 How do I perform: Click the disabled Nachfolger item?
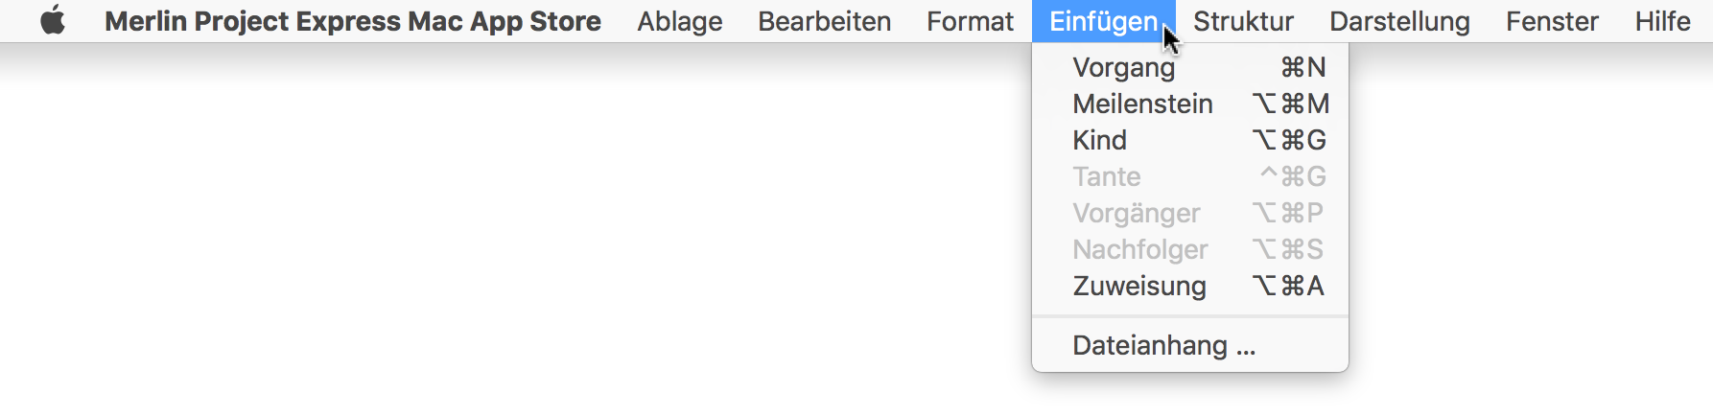click(x=1190, y=249)
